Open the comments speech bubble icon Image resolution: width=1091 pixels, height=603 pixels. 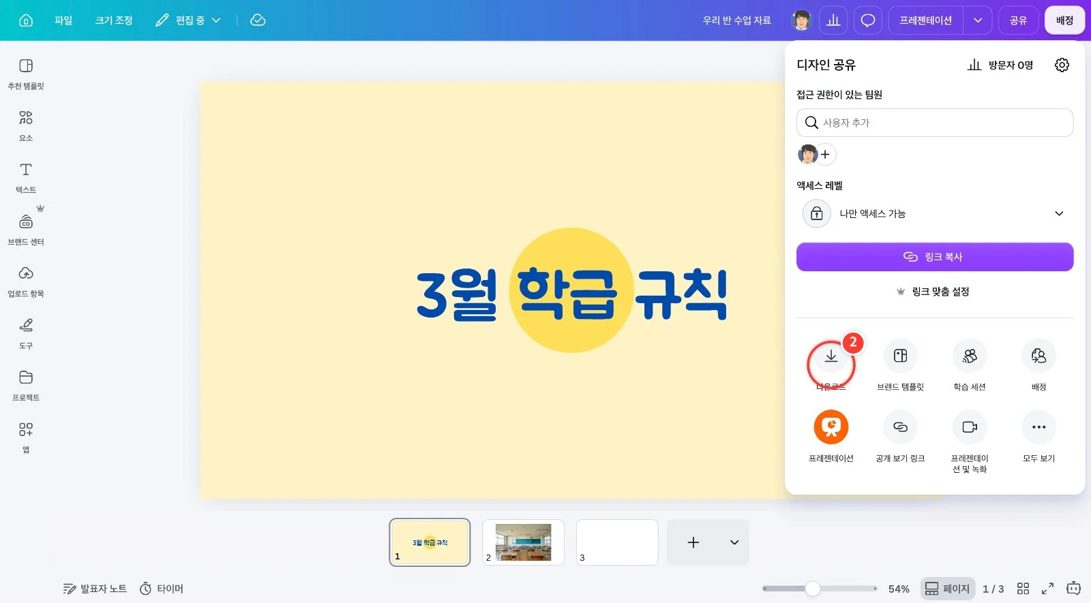click(868, 20)
